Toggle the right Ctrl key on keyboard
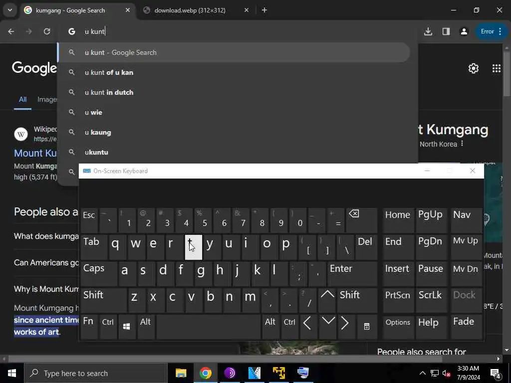511x383 pixels. [289, 327]
